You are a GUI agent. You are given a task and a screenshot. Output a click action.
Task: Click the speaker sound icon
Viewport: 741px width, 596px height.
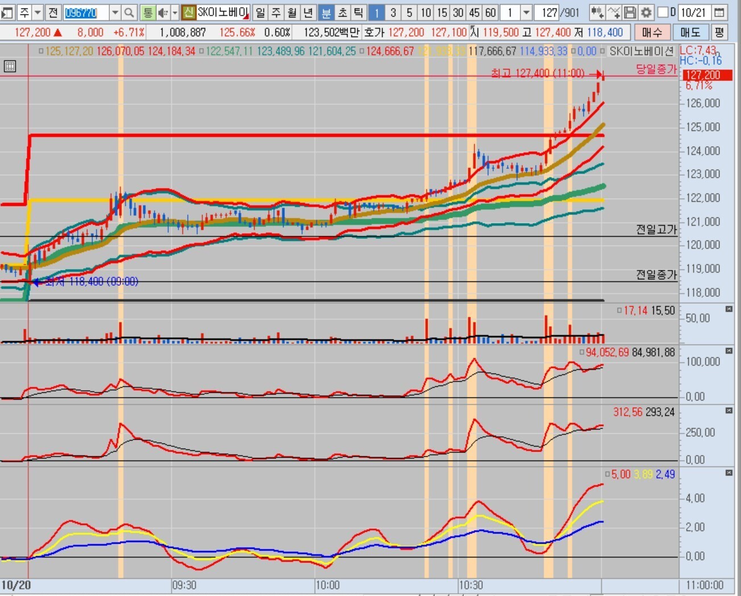tap(163, 13)
